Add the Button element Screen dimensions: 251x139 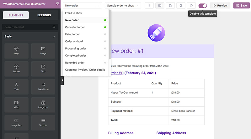[17, 69]
